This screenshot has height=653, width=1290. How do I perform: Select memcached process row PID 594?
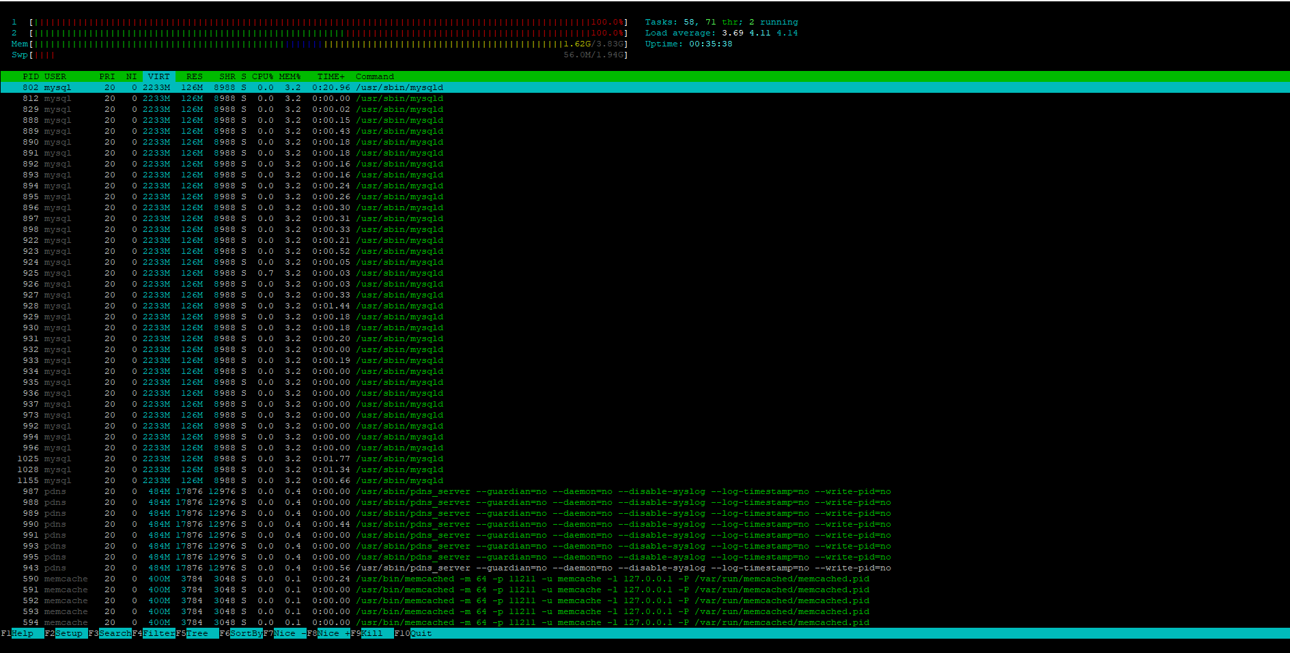point(645,622)
